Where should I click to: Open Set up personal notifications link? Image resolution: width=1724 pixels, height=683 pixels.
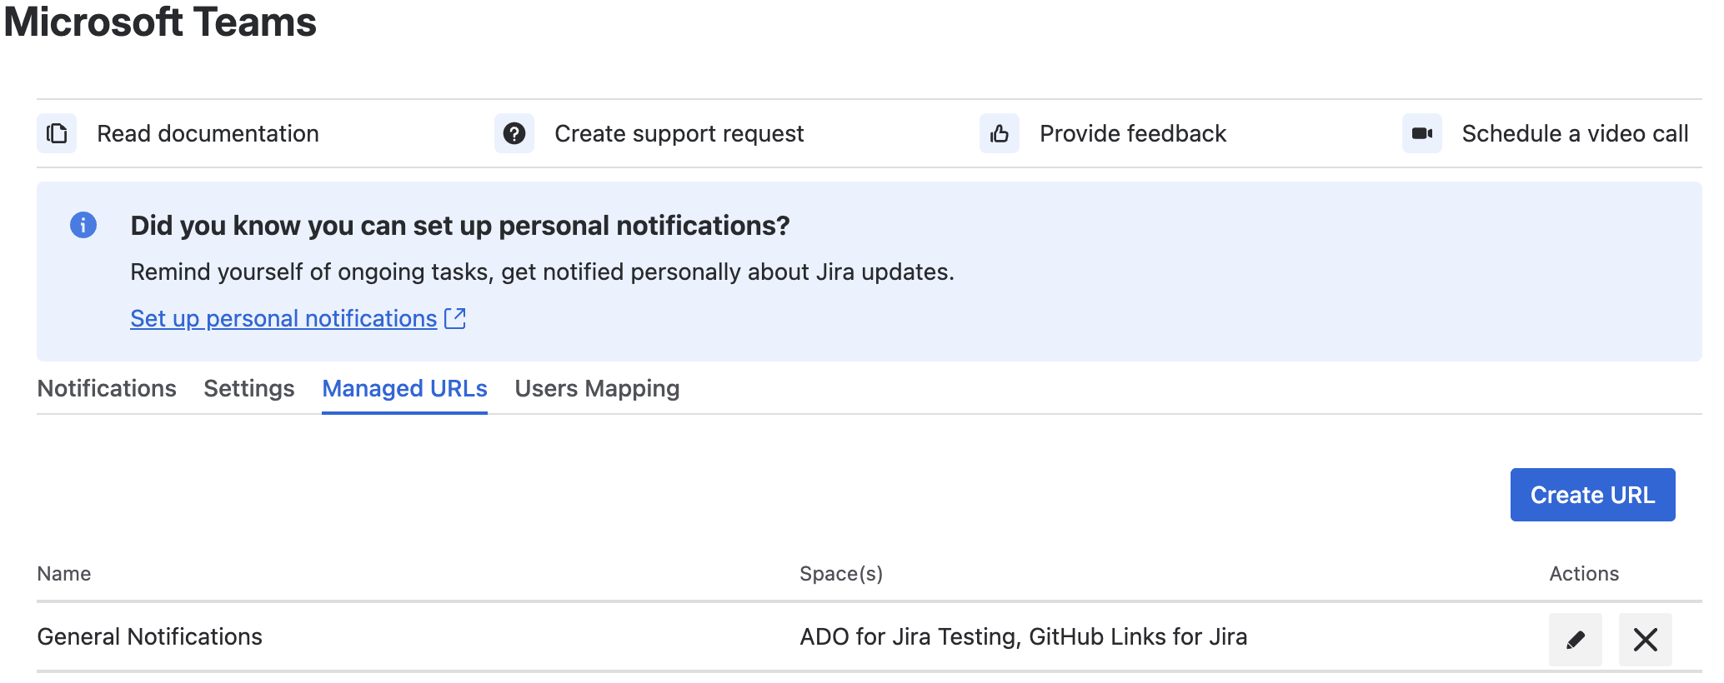(283, 318)
